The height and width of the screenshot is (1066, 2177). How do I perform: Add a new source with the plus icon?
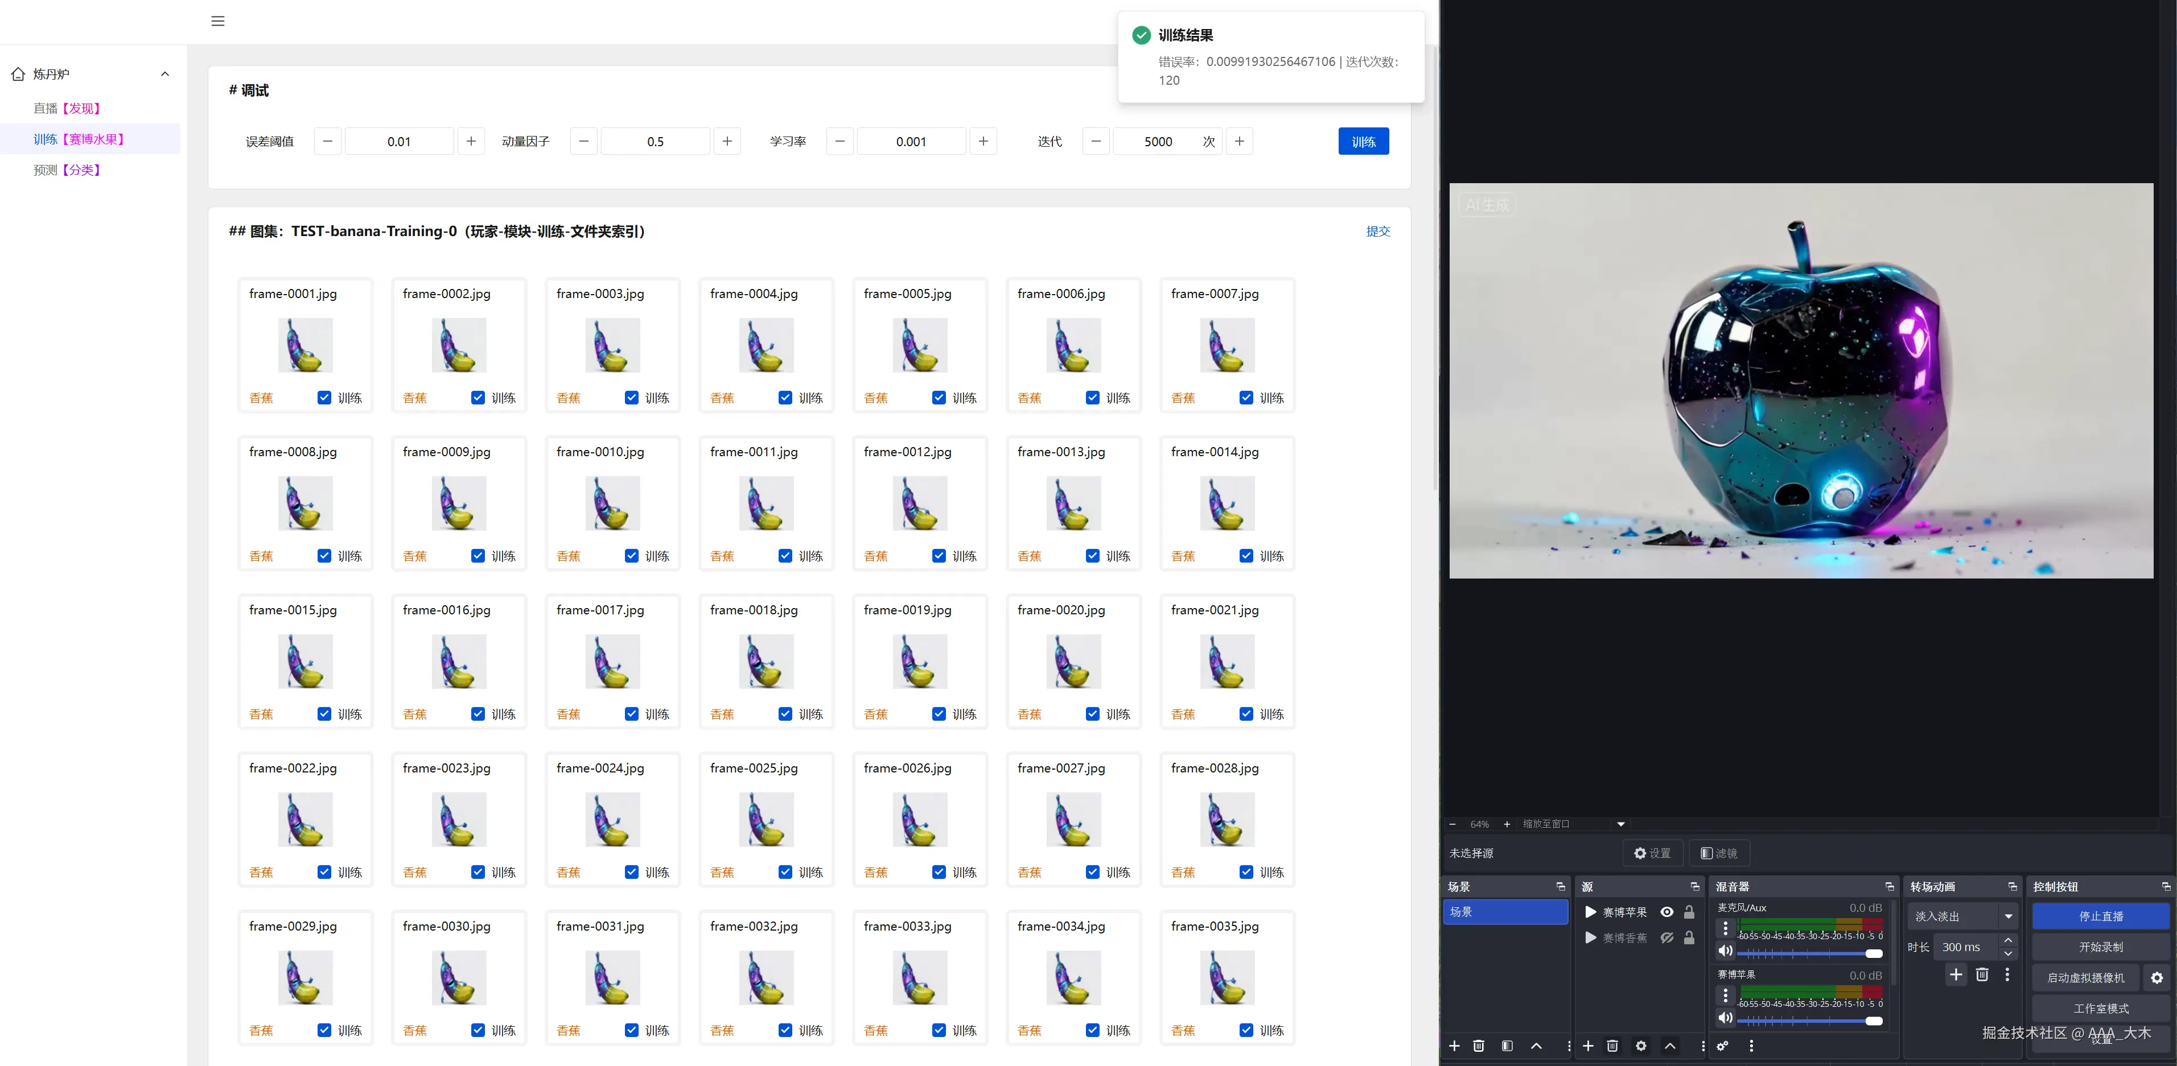click(1588, 1046)
